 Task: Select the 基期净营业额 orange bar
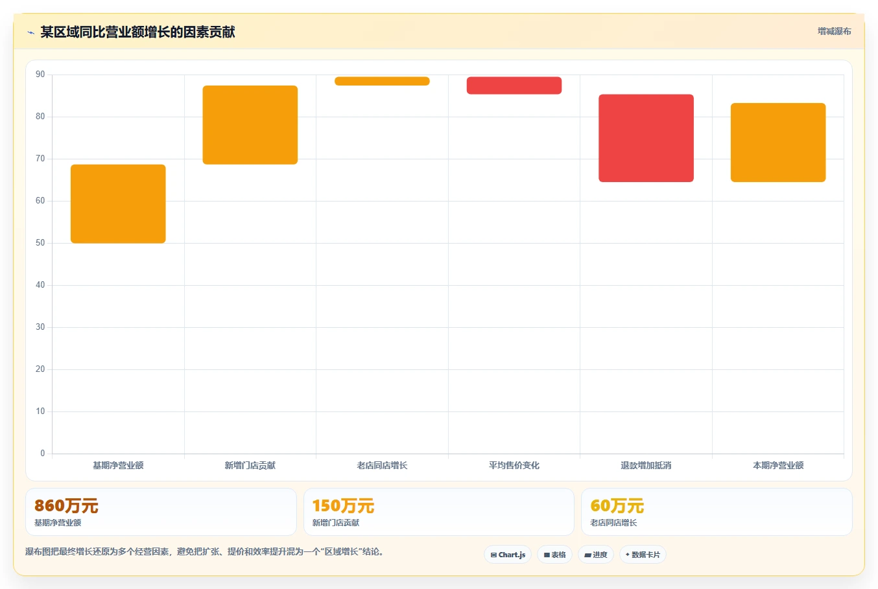coord(118,204)
